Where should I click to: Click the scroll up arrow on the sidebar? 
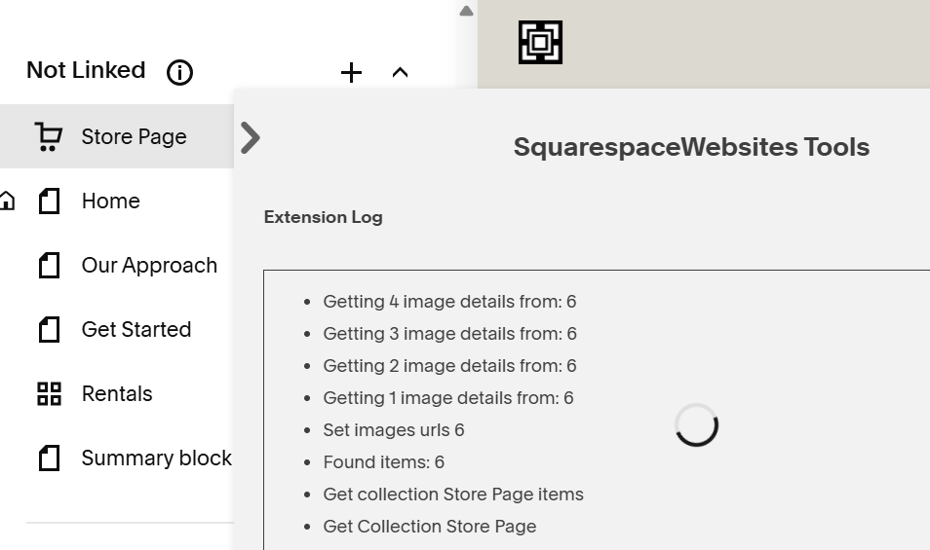pyautogui.click(x=466, y=11)
